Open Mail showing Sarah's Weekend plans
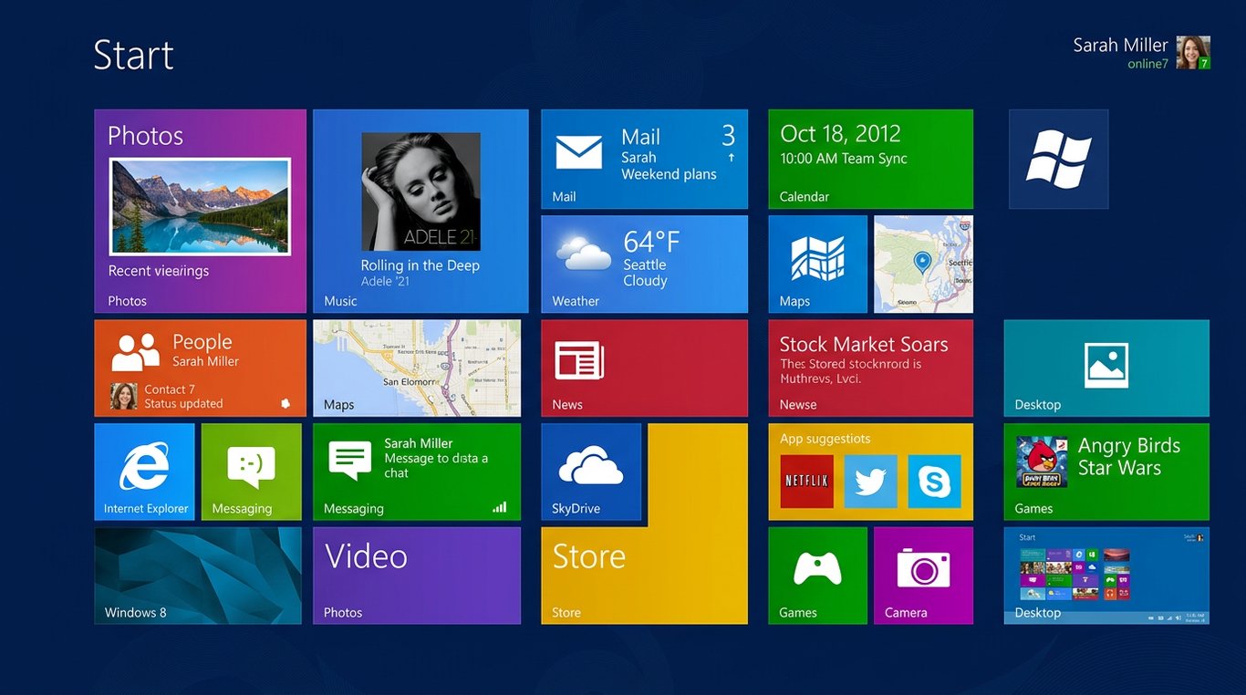Screen dimensions: 1246x695 pyautogui.click(x=644, y=159)
